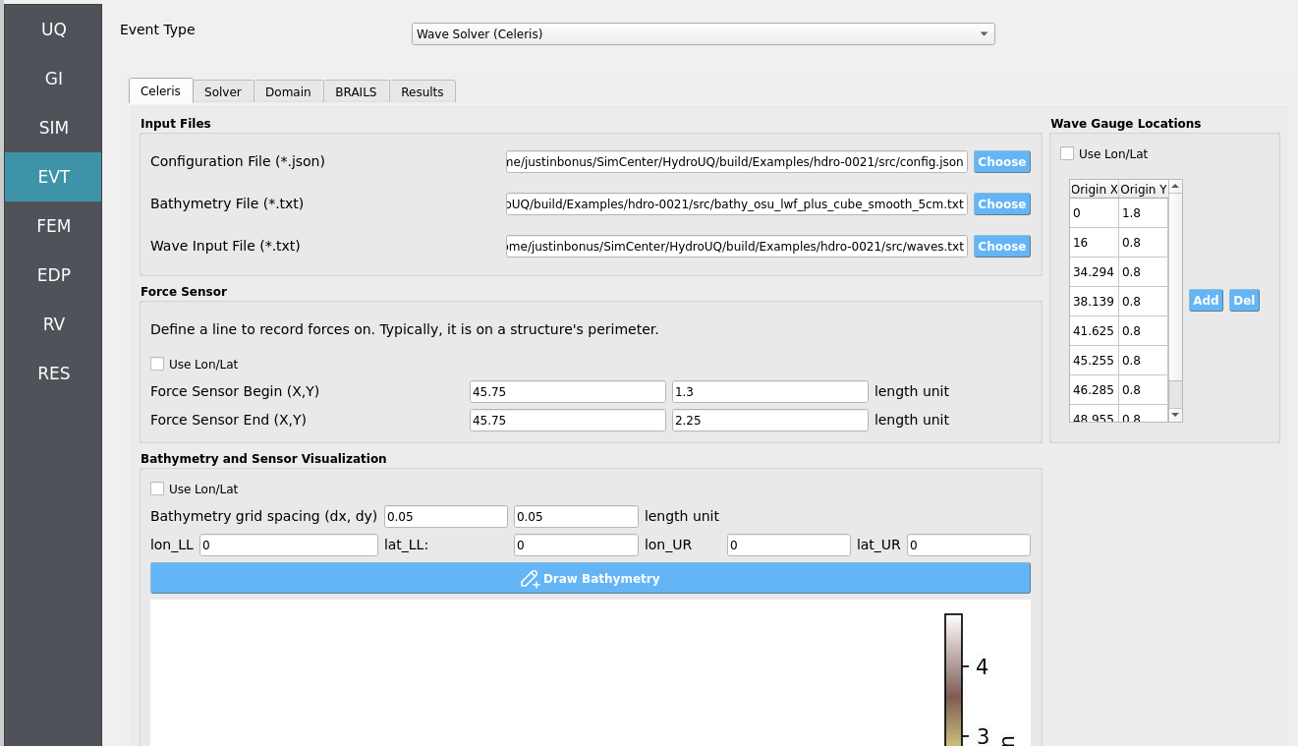Select Origin X cell 41.625
The width and height of the screenshot is (1298, 746).
1094,330
